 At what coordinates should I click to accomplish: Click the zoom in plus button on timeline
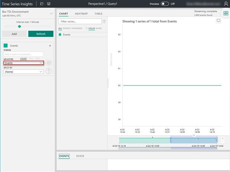point(222,138)
